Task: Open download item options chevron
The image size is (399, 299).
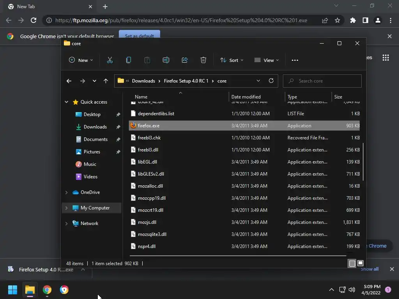Action: (x=83, y=269)
